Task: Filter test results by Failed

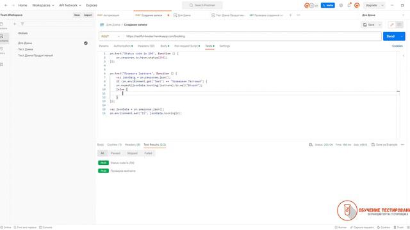Action: 148,153
